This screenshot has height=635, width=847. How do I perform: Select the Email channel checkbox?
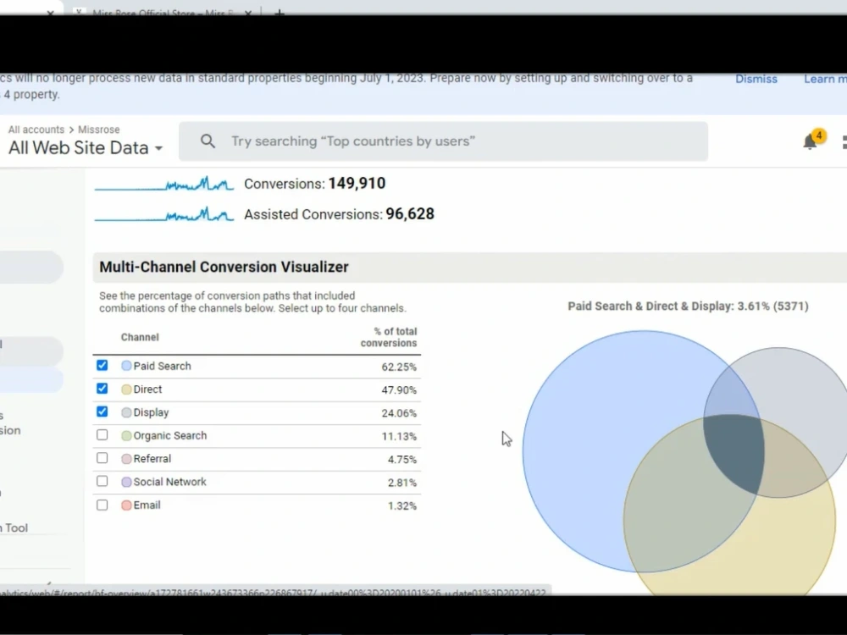(102, 505)
